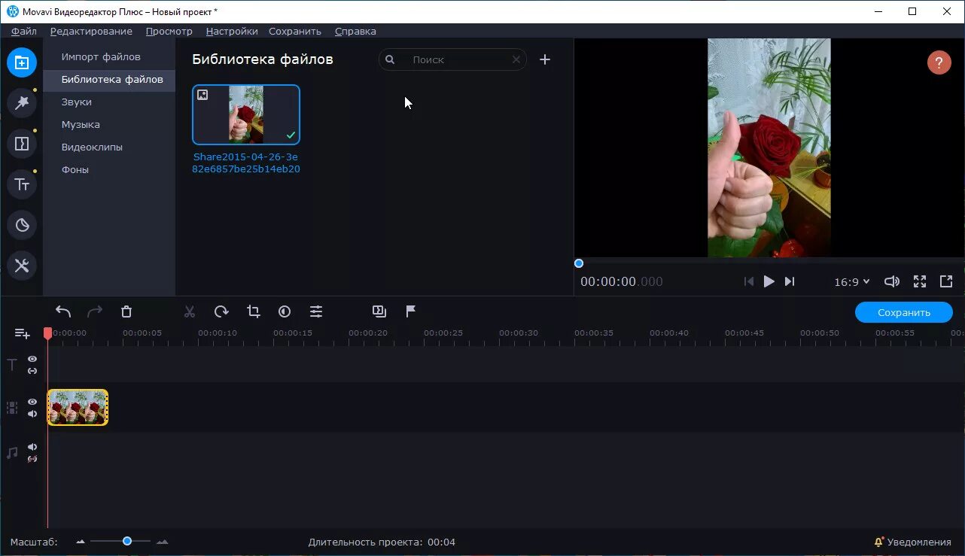Open the Titles panel with the Tt icon
This screenshot has height=556, width=965.
coord(21,184)
